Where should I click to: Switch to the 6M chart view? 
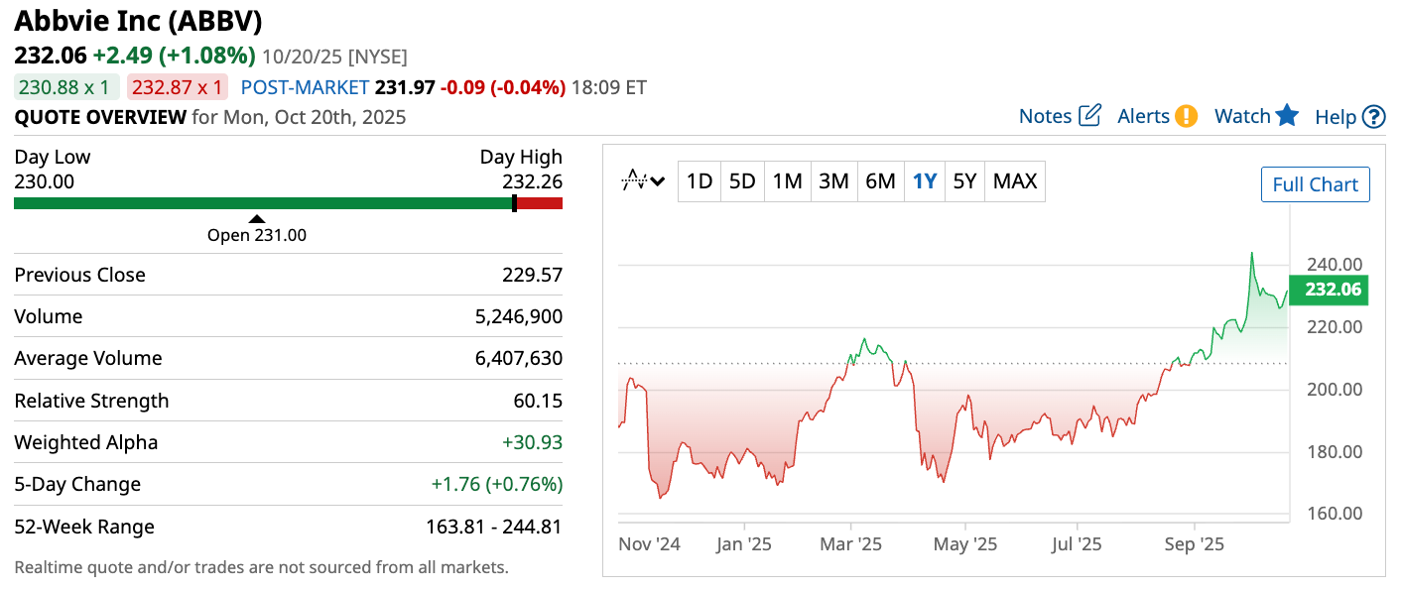pos(880,181)
